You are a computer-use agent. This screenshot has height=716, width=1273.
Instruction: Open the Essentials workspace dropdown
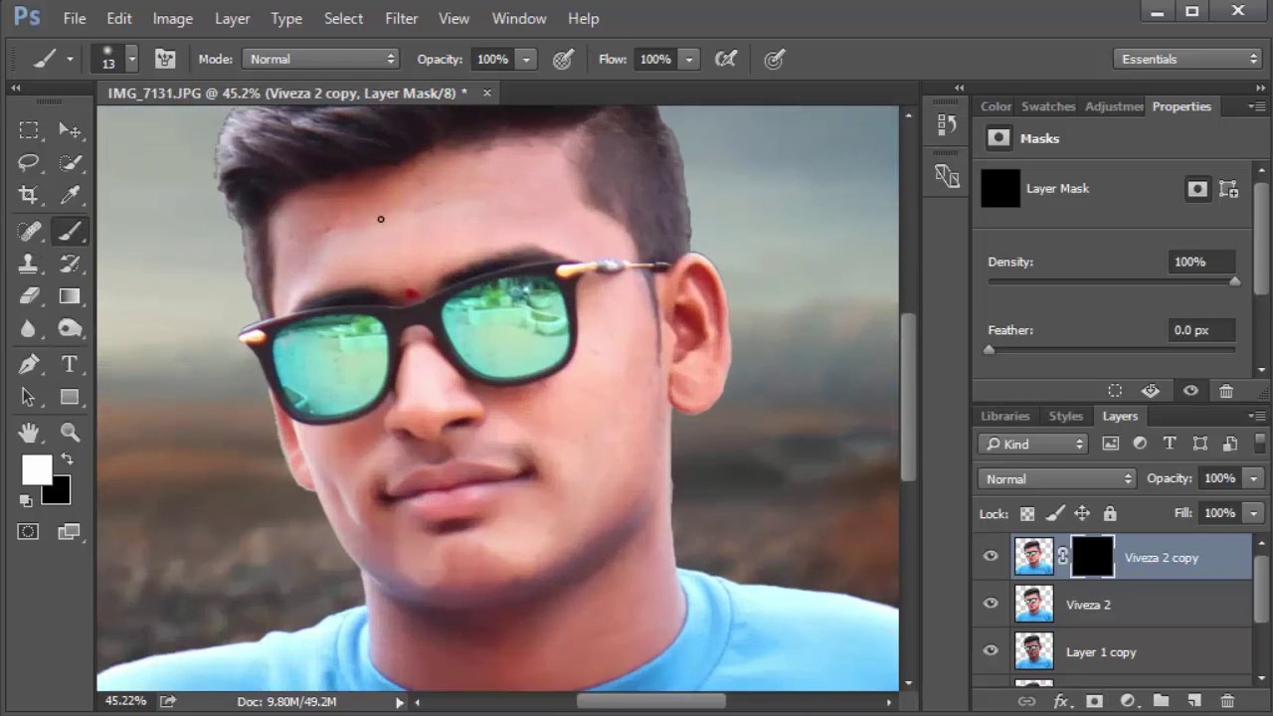pos(1188,59)
